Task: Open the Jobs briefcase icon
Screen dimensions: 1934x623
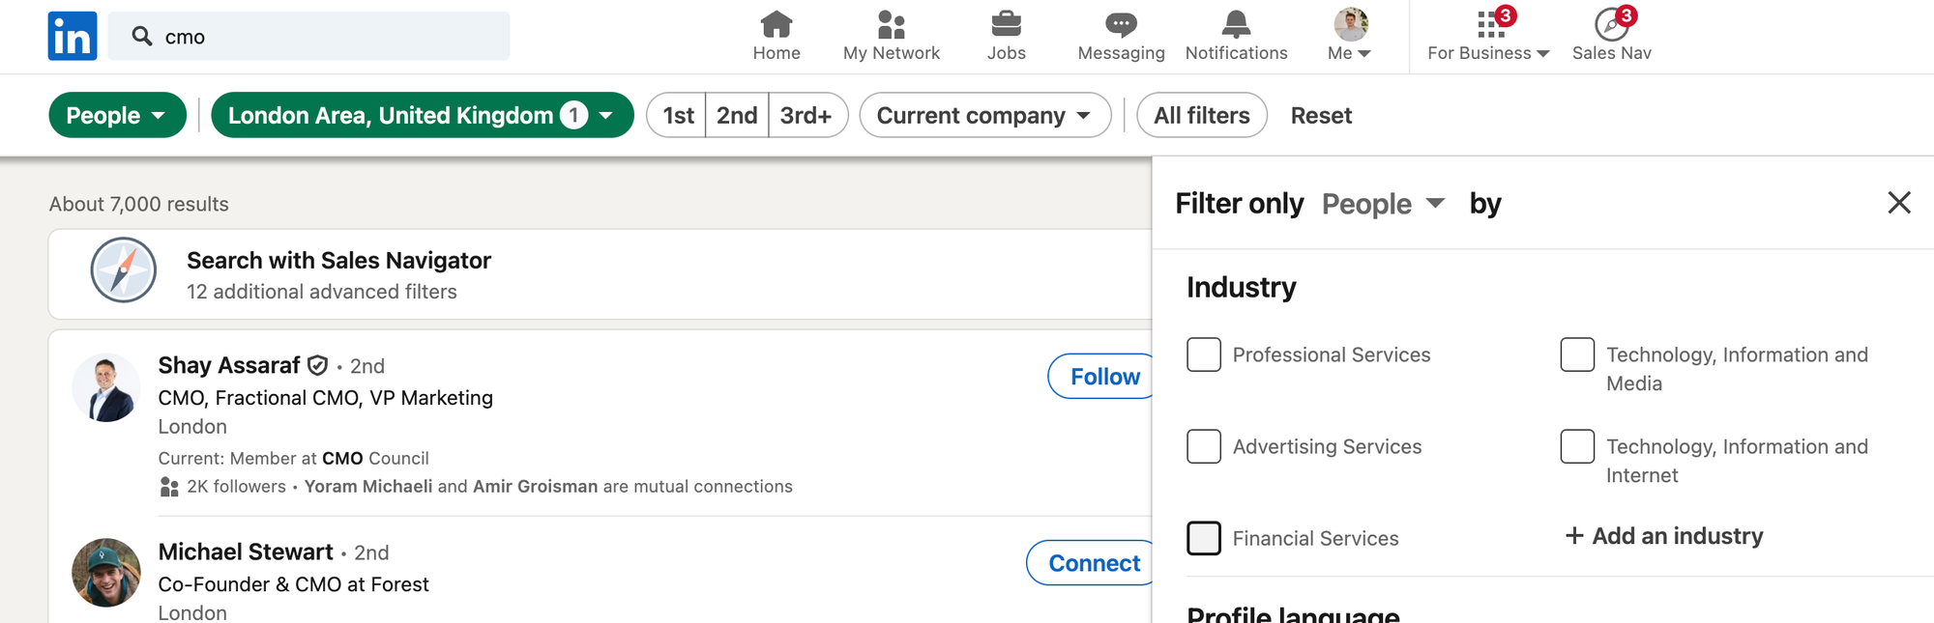Action: tap(1006, 24)
